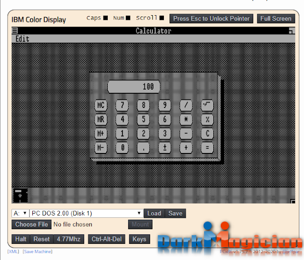304x260 pixels.
Task: Click the add (+) key
Action: pyautogui.click(x=186, y=148)
